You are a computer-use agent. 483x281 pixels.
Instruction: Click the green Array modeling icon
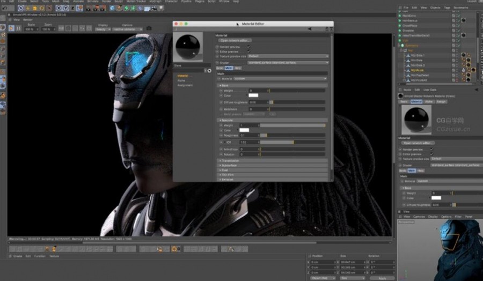point(133,8)
